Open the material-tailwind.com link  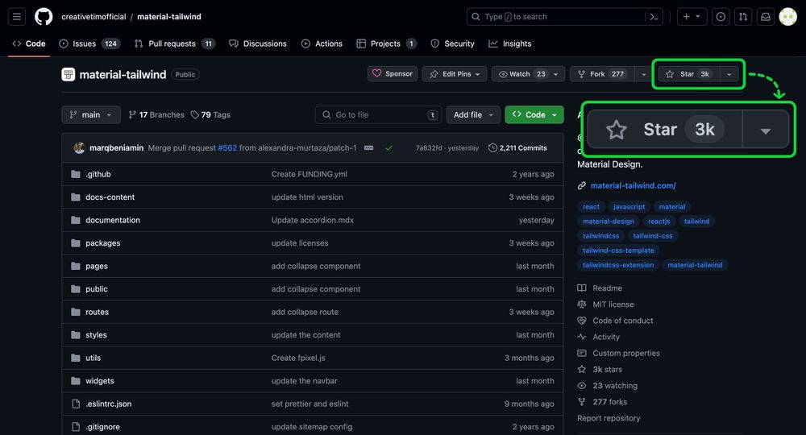(633, 186)
